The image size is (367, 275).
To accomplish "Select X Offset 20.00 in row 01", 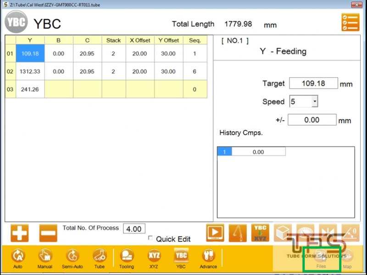I will pyautogui.click(x=140, y=53).
